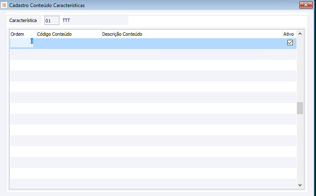
Task: Click the Ordem column header
Action: [23, 34]
